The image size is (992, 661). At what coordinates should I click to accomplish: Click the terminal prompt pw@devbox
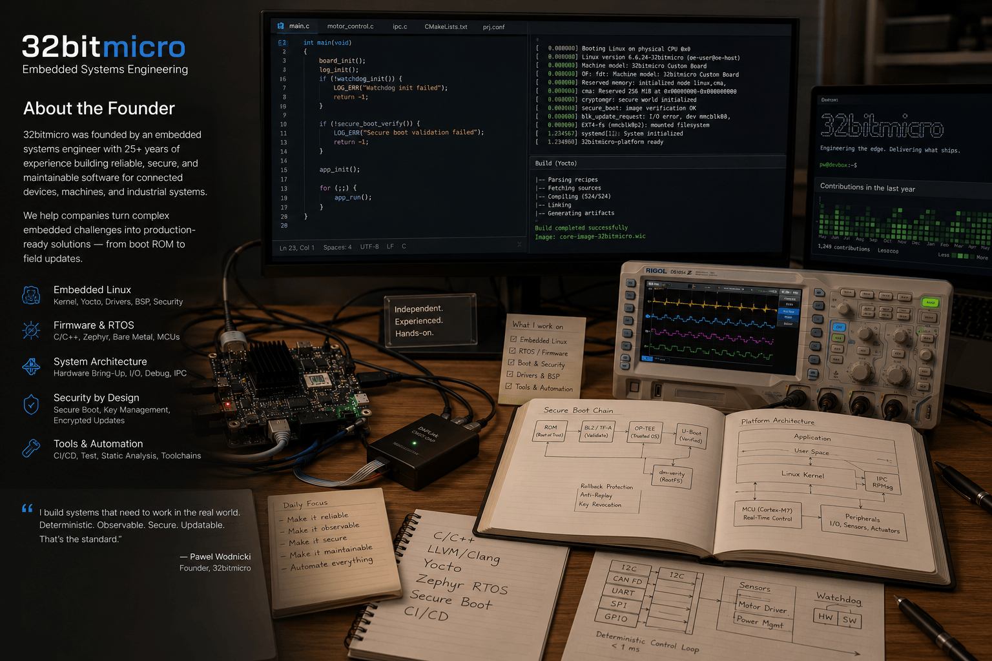[838, 165]
